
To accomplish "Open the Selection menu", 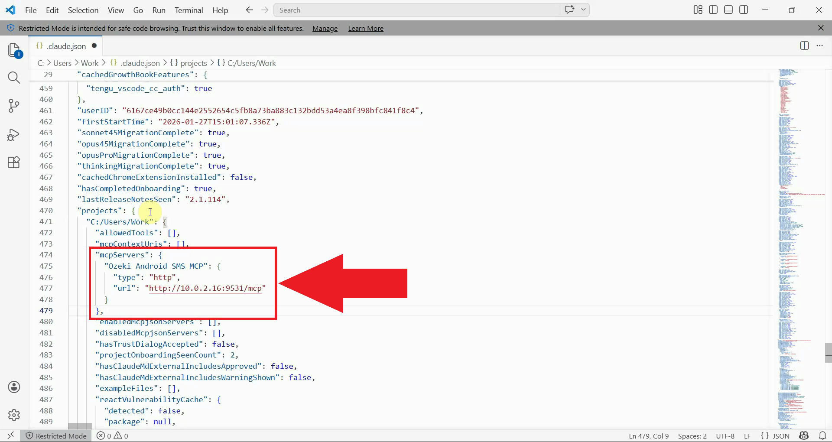I will point(83,10).
